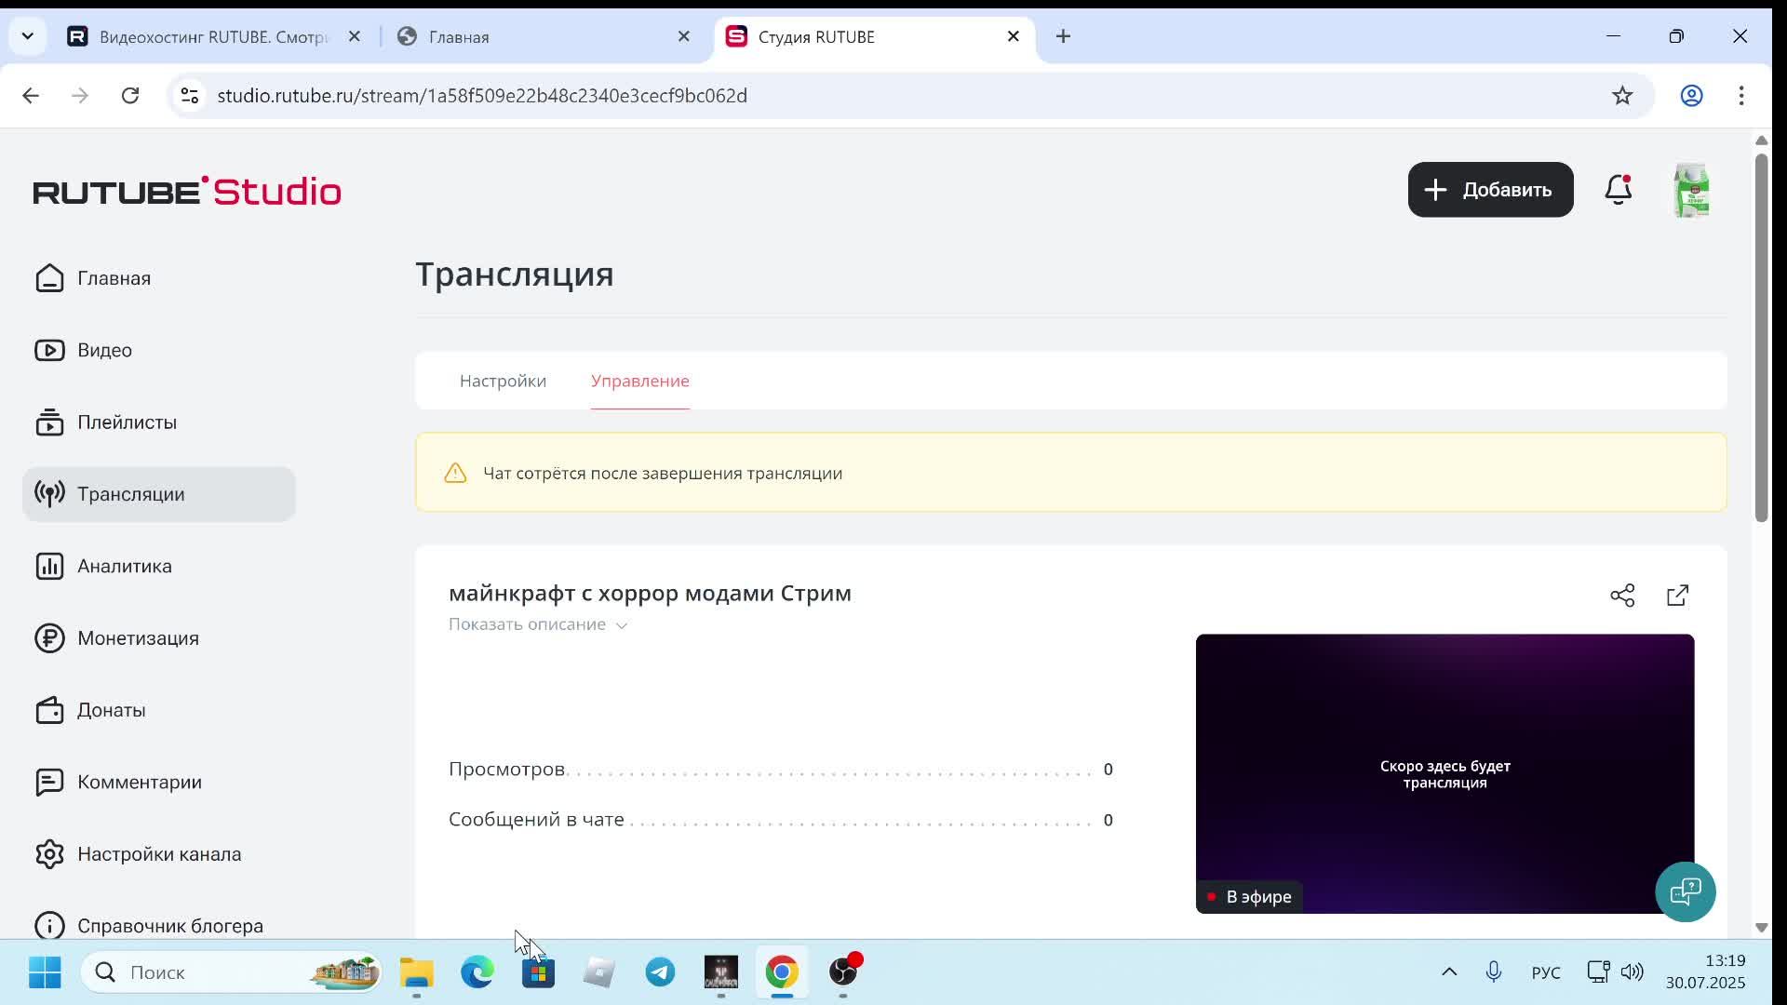Image resolution: width=1787 pixels, height=1005 pixels.
Task: Click the Добавить button
Action: 1490,190
